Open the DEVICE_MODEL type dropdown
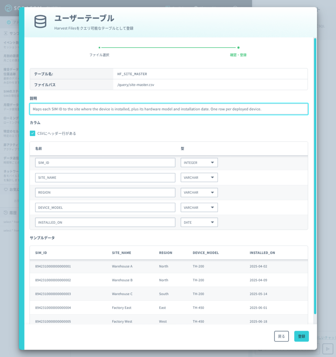This screenshot has width=336, height=357. pyautogui.click(x=199, y=207)
